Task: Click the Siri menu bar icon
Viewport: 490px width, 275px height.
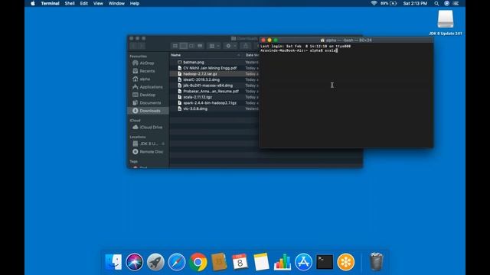Action: pyautogui.click(x=446, y=3)
